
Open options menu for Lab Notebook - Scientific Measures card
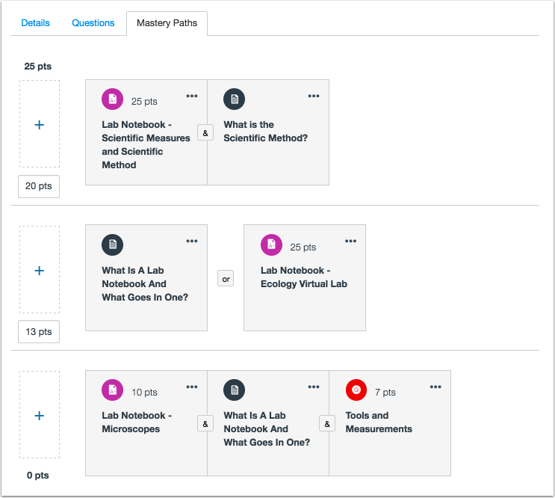192,96
